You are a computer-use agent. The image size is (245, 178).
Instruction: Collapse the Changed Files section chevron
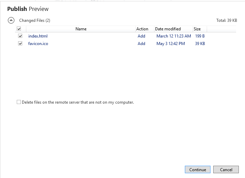click(11, 20)
